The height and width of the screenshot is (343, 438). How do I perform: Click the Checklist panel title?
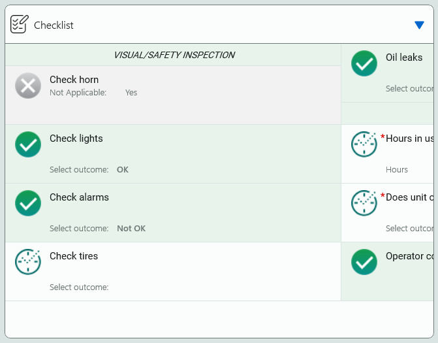pyautogui.click(x=54, y=25)
